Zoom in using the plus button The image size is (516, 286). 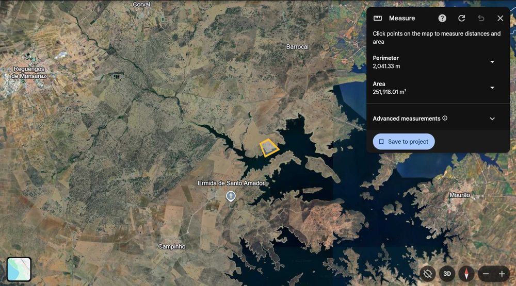click(x=502, y=274)
